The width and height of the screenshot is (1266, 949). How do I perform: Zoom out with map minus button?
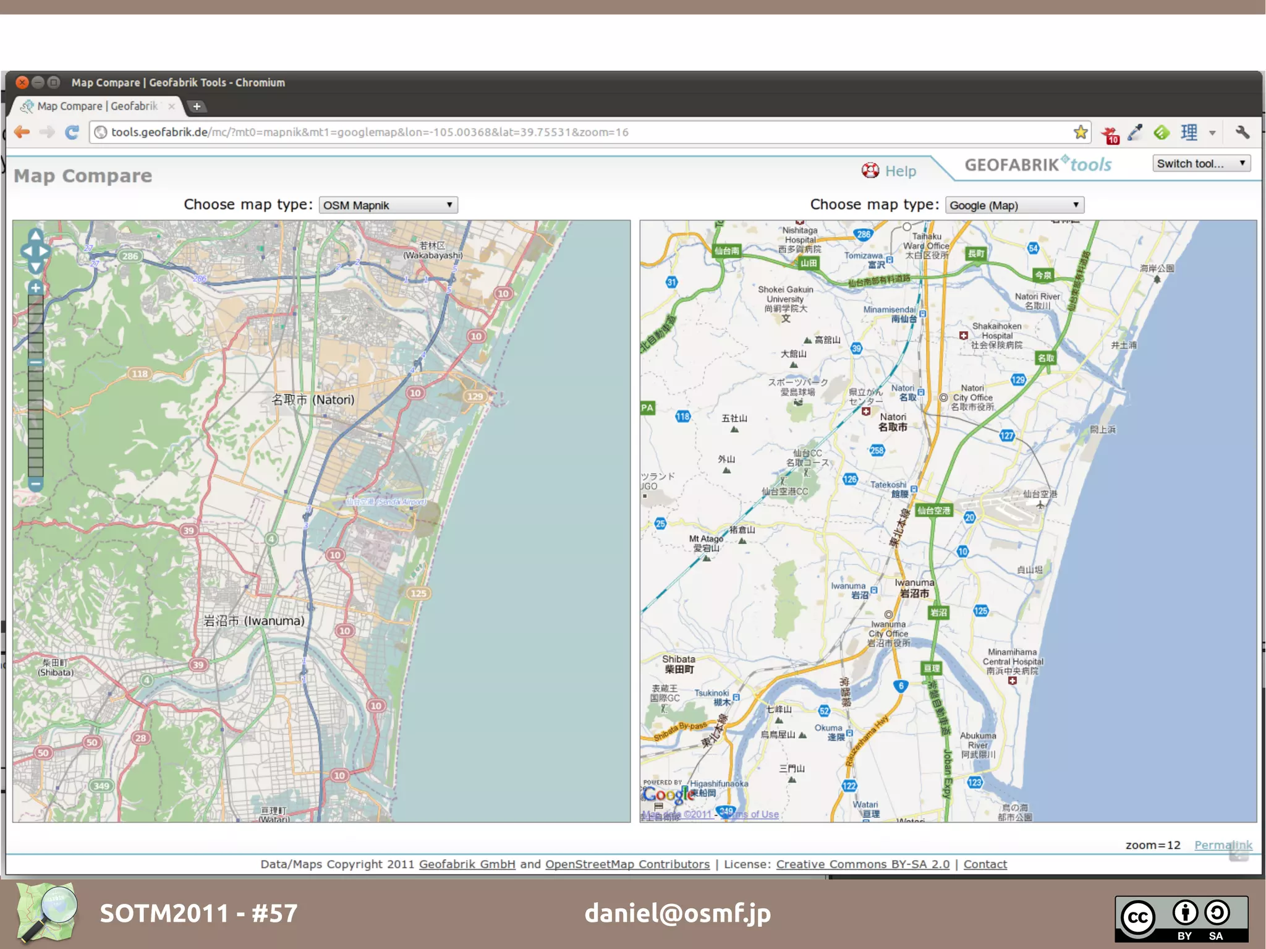pos(36,484)
